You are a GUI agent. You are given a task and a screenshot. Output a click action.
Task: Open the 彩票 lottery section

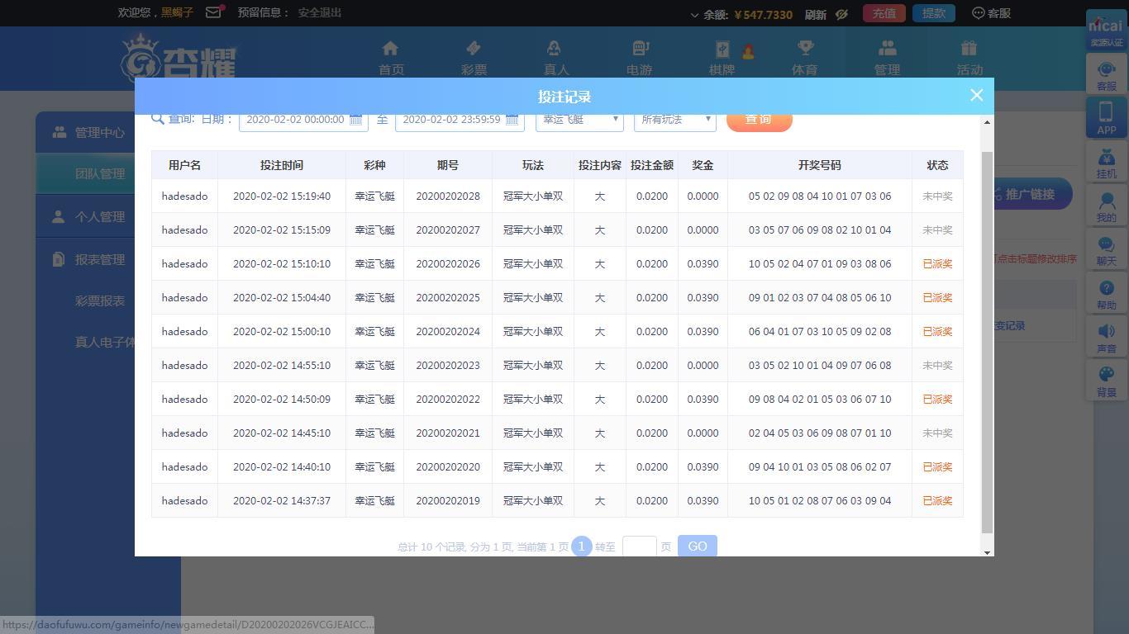tap(474, 59)
